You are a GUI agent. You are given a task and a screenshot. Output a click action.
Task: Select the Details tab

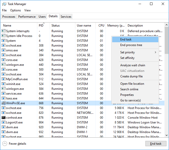coord(53,16)
